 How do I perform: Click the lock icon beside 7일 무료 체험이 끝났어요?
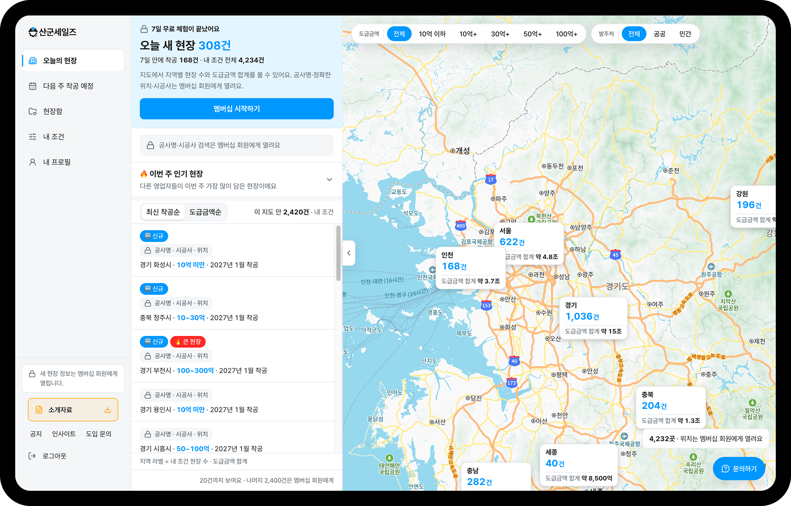pyautogui.click(x=144, y=29)
